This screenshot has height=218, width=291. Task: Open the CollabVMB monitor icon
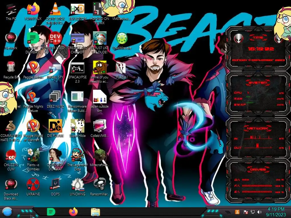tap(99, 129)
